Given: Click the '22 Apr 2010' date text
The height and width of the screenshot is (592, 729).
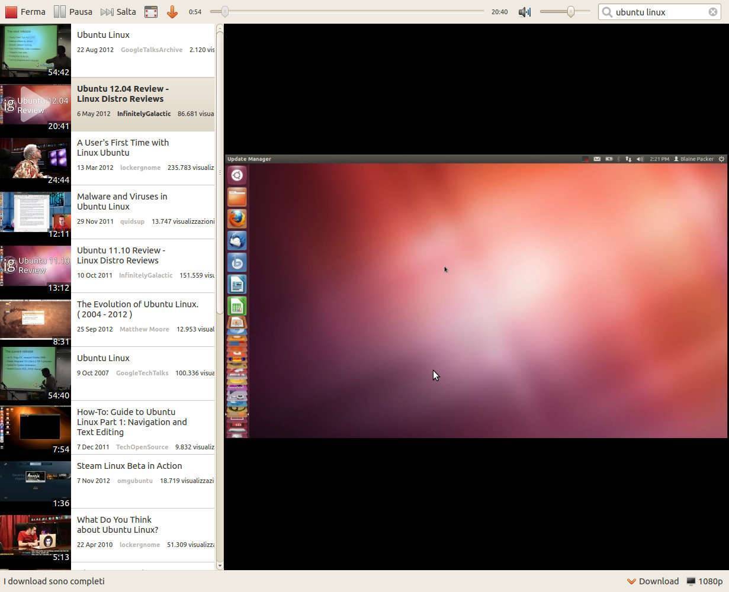Looking at the screenshot, I should (x=95, y=545).
